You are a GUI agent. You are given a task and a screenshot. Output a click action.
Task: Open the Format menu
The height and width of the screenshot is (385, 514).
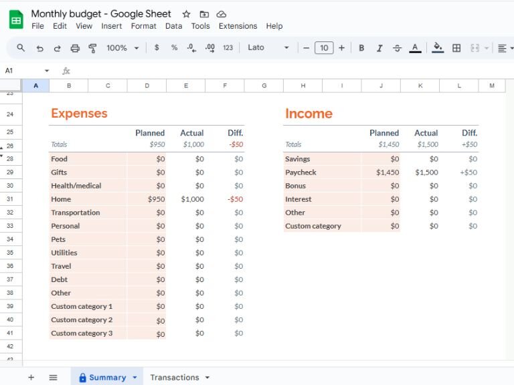pyautogui.click(x=144, y=26)
